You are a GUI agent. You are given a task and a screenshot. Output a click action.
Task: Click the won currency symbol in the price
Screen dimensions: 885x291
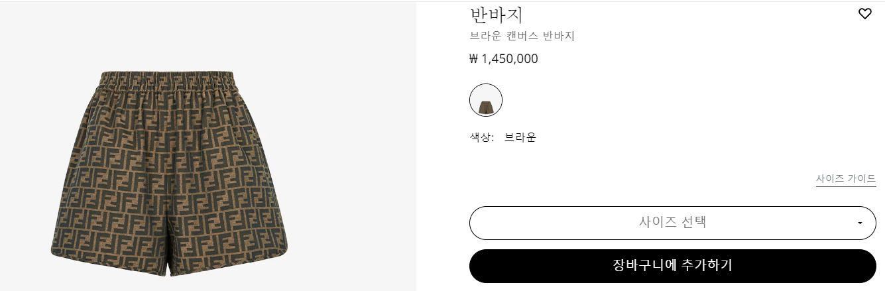tap(473, 59)
